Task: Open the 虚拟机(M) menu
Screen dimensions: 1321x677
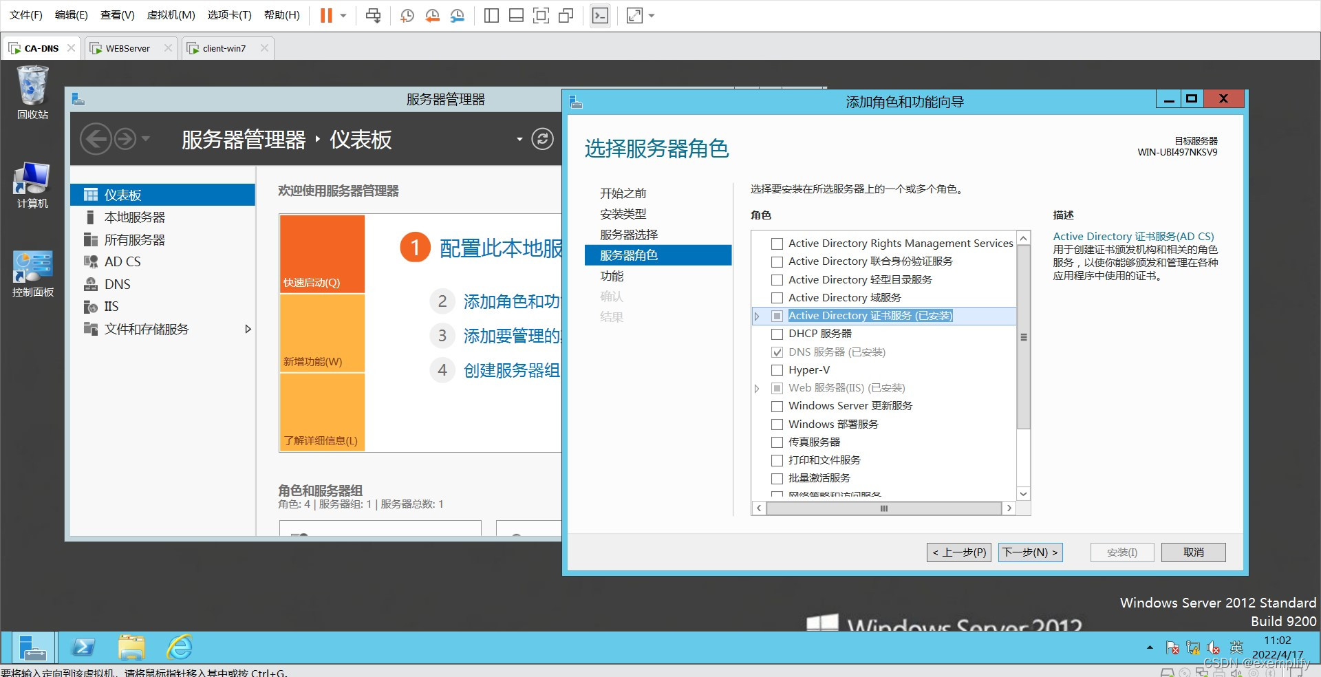Action: [x=171, y=15]
